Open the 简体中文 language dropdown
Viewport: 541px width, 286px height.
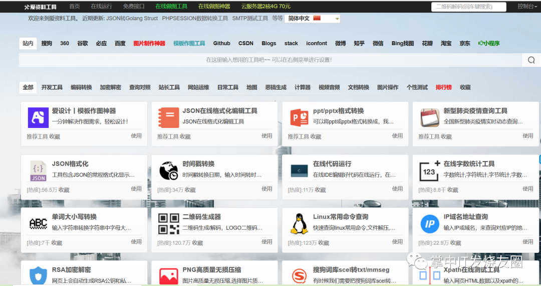coord(312,18)
